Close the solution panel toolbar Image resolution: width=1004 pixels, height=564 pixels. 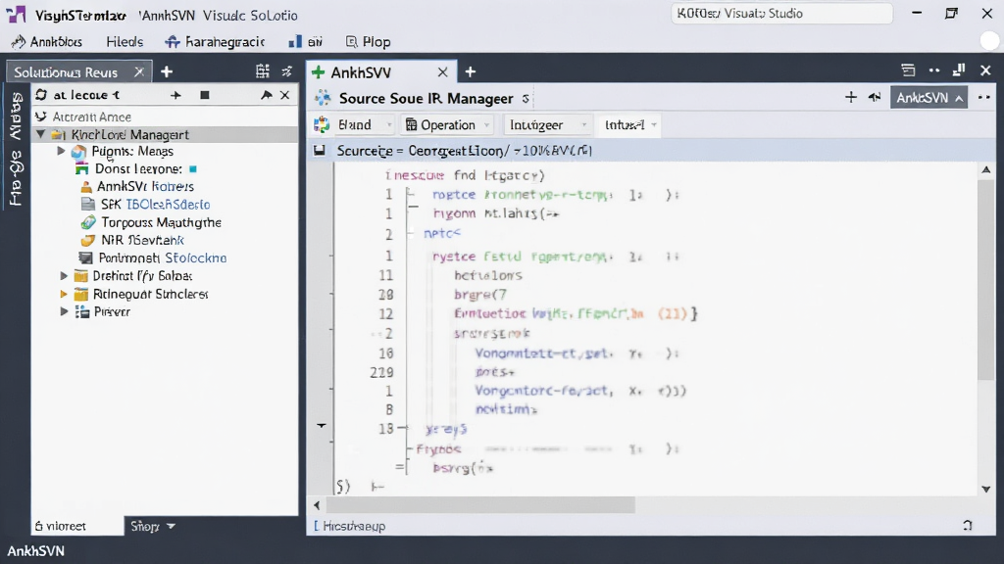[x=285, y=95]
